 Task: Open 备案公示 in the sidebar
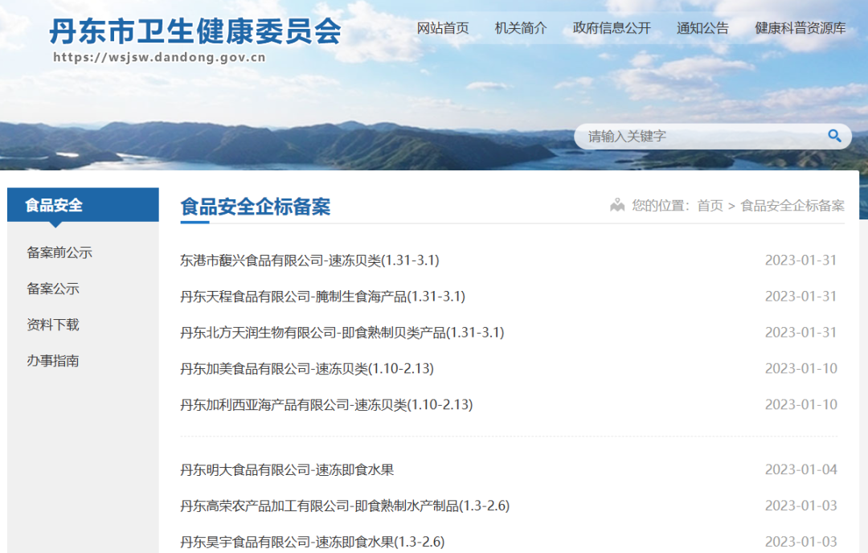[53, 289]
